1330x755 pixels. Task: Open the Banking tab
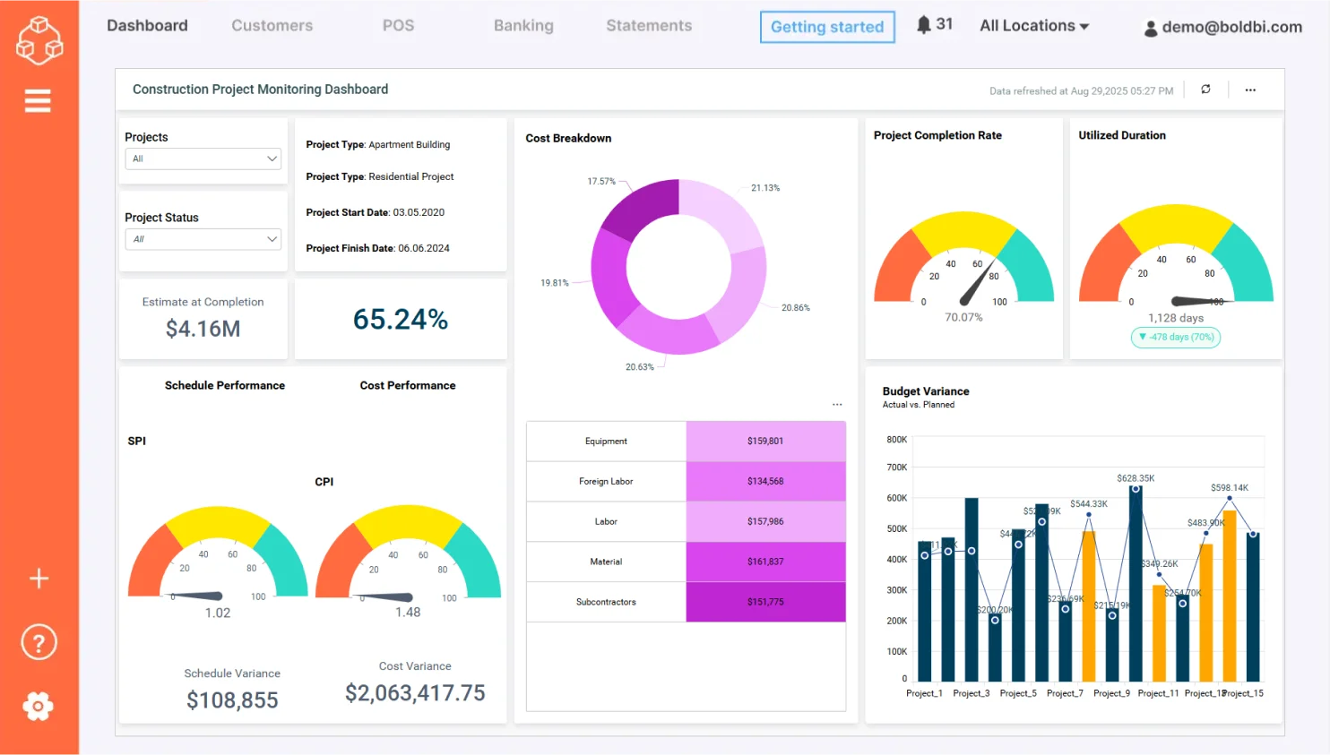click(523, 26)
